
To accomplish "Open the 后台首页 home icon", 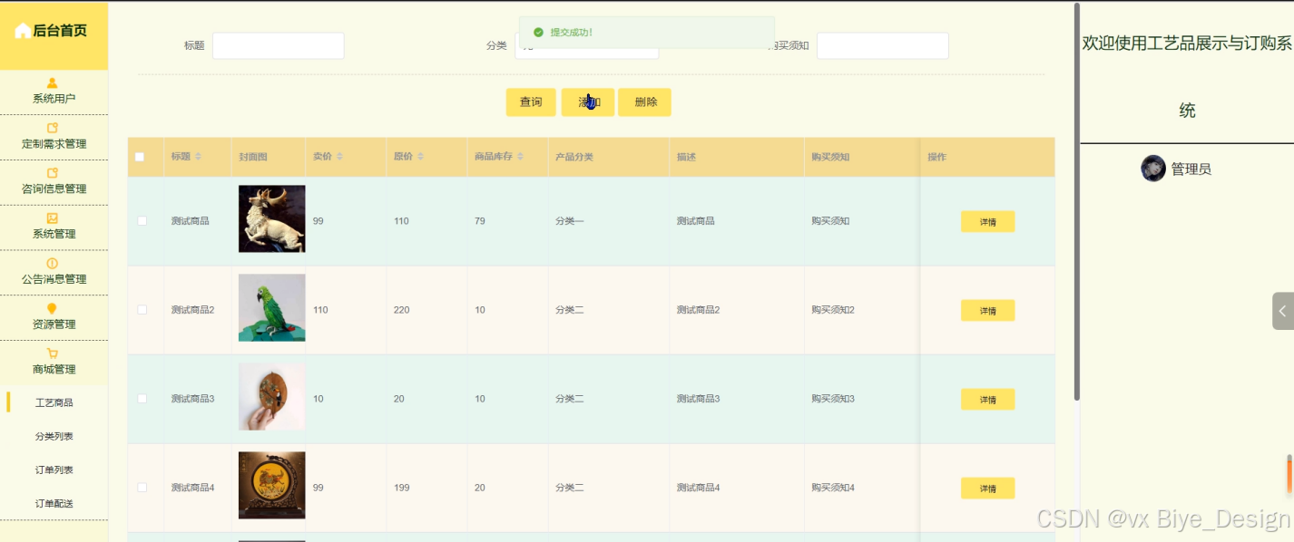I will pyautogui.click(x=23, y=31).
